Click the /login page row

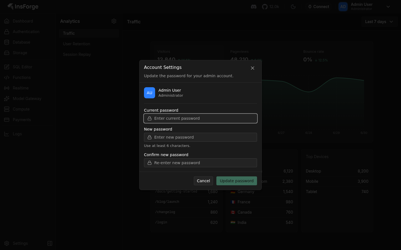tap(186, 222)
